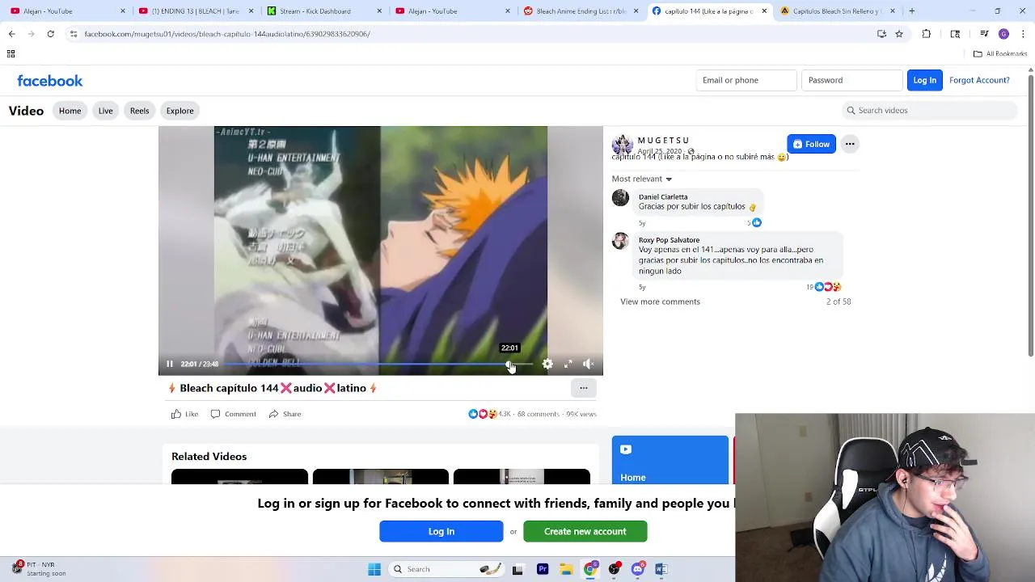
Task: Share the Bleach capítulo 144 video
Action: (285, 414)
